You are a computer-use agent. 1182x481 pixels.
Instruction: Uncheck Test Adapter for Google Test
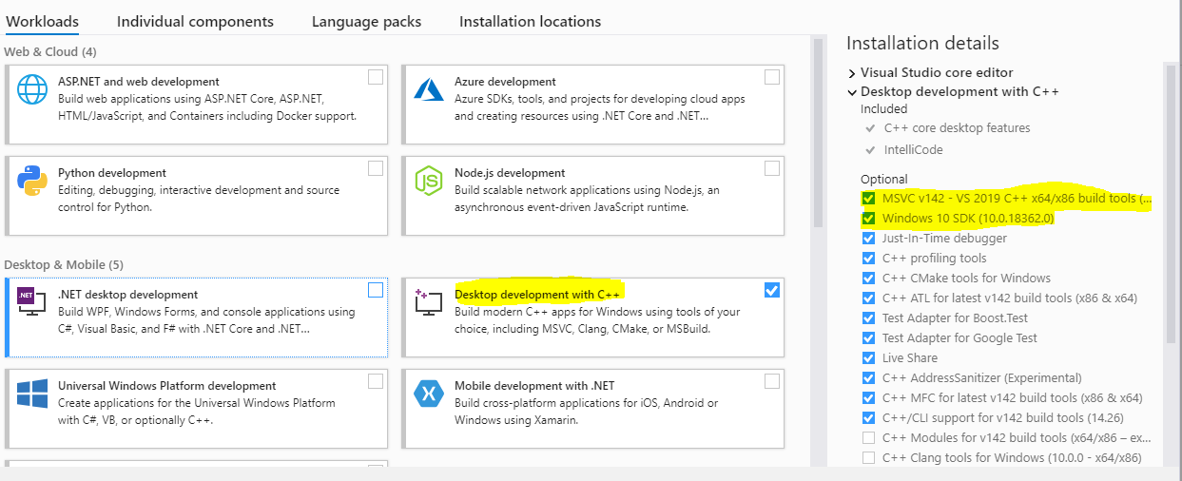pyautogui.click(x=868, y=338)
